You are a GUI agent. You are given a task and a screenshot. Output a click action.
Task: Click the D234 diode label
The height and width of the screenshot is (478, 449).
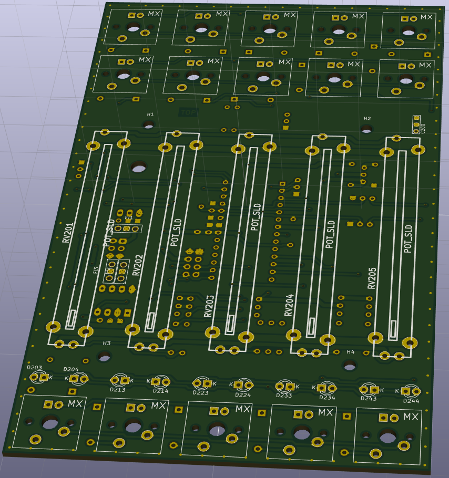pos(327,398)
